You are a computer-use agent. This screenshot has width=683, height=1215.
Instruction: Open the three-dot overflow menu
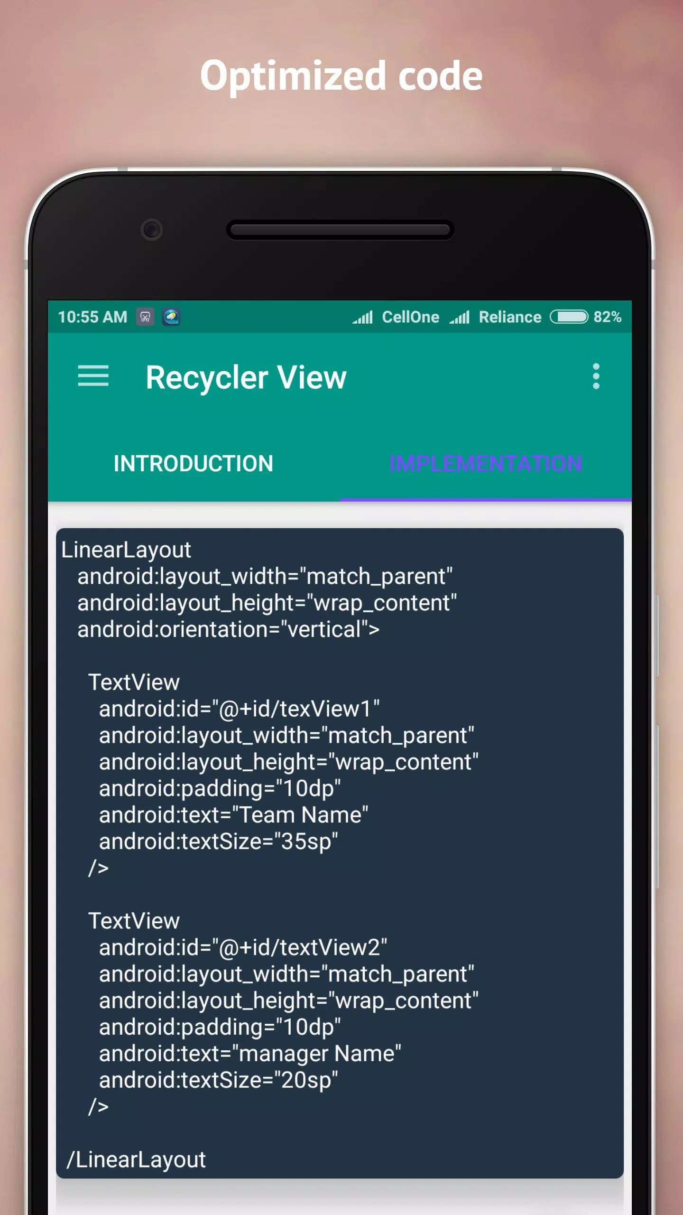(x=596, y=376)
